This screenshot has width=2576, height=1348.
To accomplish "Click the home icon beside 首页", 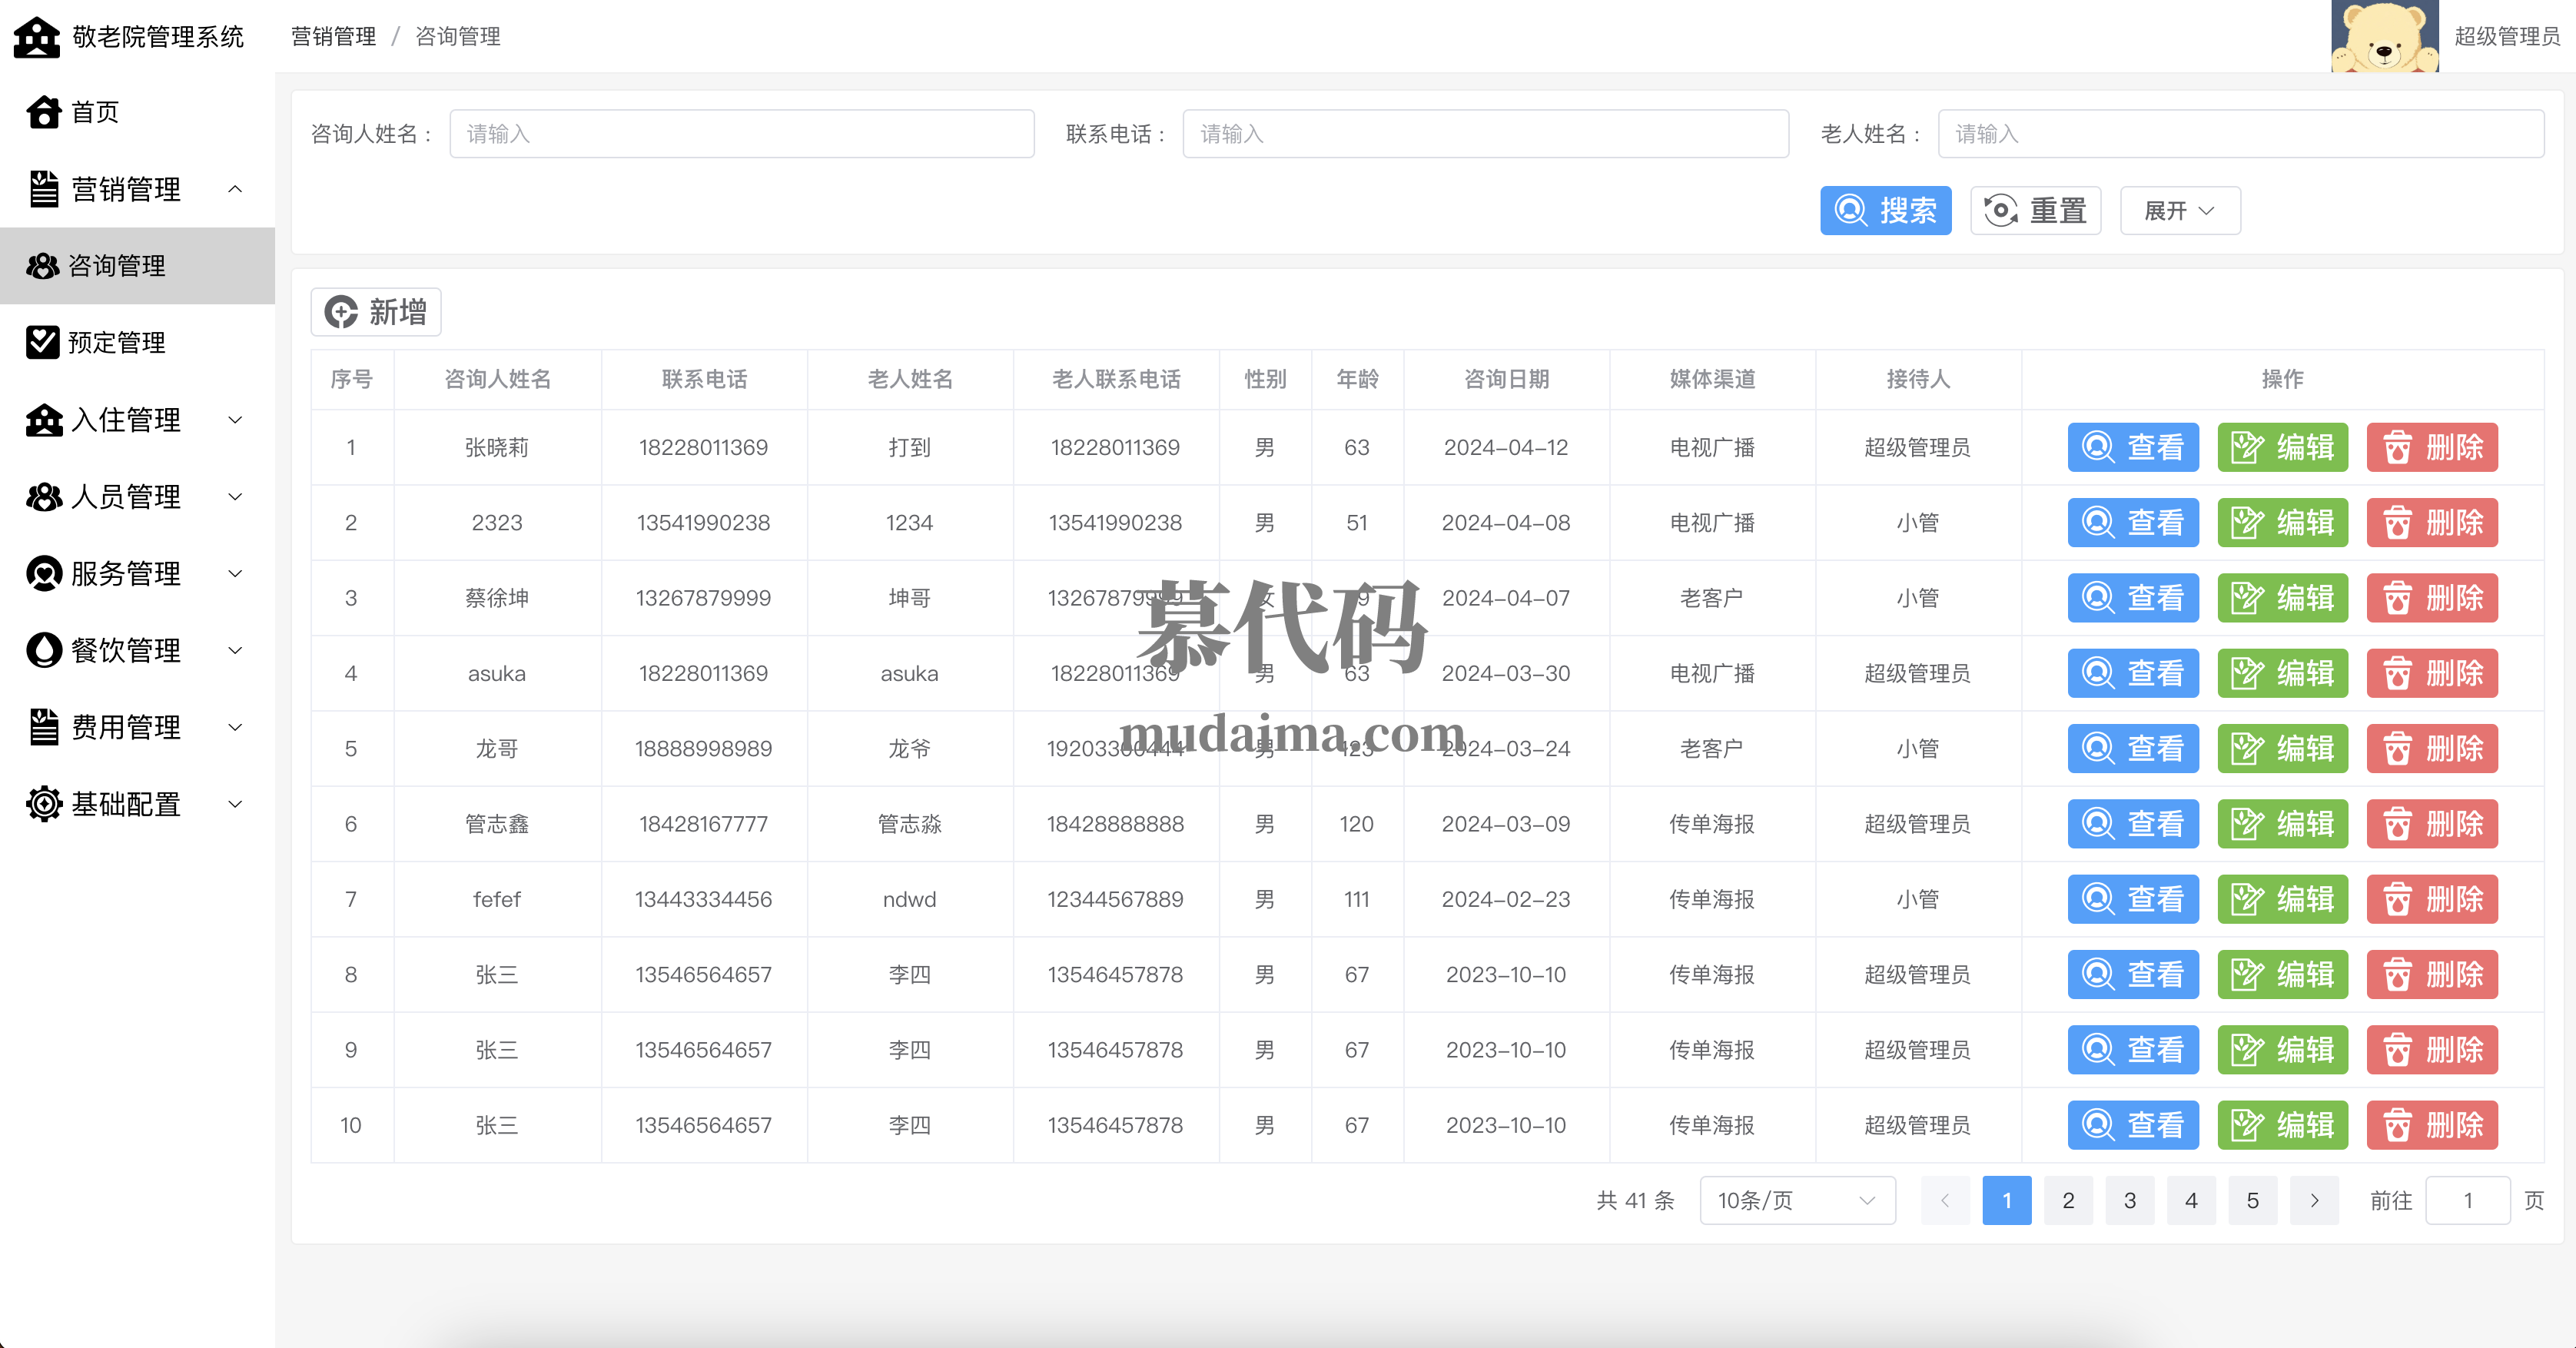I will pyautogui.click(x=44, y=112).
